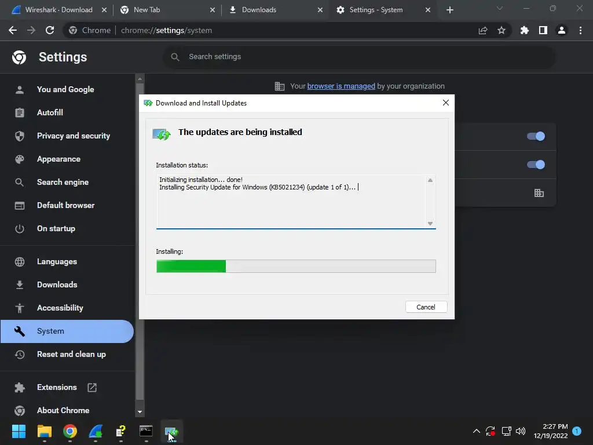Go to Privacy and security settings

point(74,136)
